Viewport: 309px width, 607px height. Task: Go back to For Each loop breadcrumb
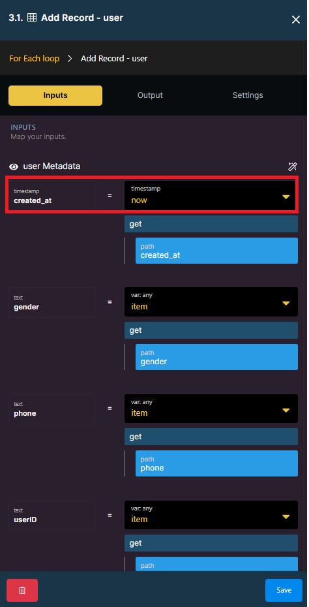(x=35, y=59)
